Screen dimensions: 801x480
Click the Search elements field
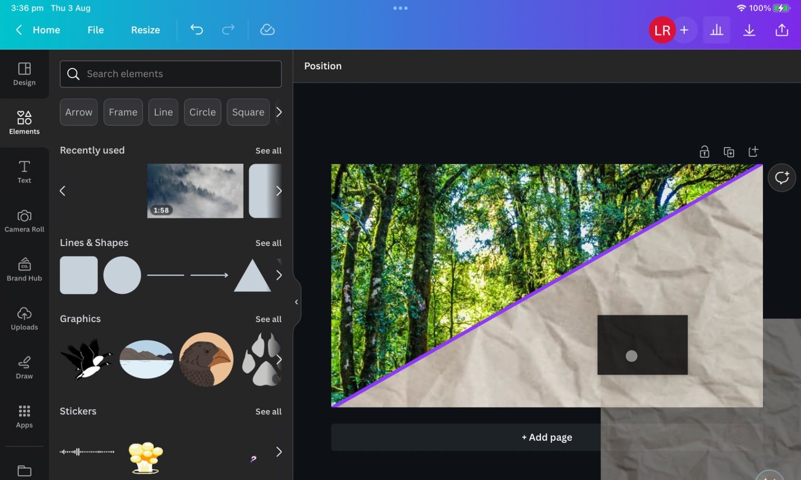click(x=170, y=74)
